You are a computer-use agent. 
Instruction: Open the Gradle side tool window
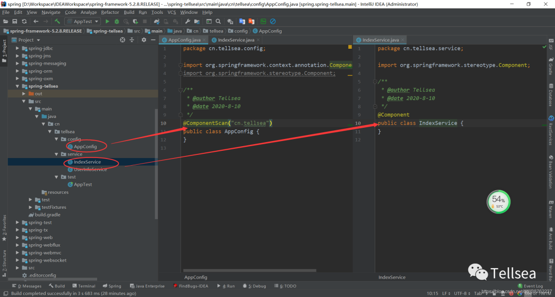click(551, 66)
